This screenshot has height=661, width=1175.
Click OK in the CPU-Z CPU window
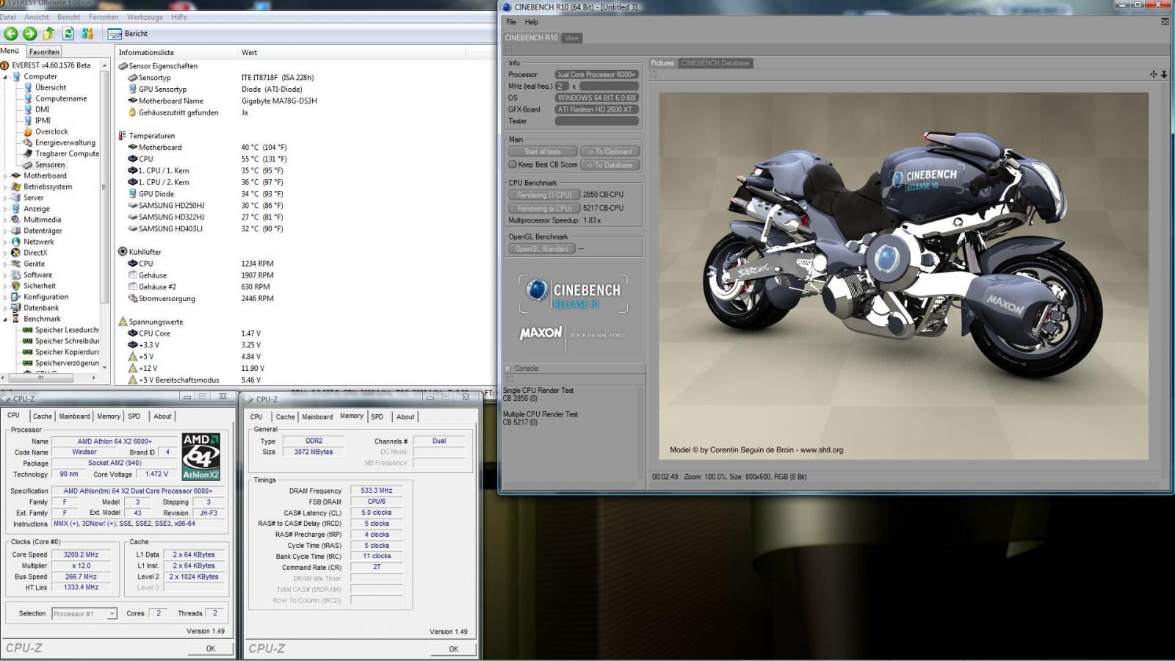[211, 649]
